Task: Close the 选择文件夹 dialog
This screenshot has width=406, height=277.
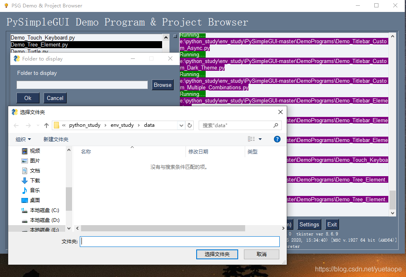Action: coord(281,112)
